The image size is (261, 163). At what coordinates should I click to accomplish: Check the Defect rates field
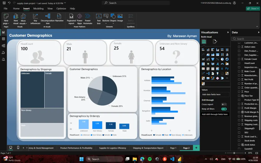point(239,47)
